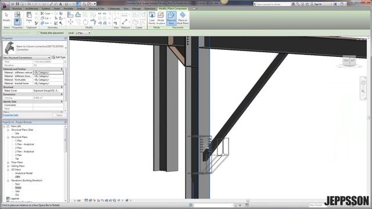Collapse the Structural properties group

click(62, 87)
